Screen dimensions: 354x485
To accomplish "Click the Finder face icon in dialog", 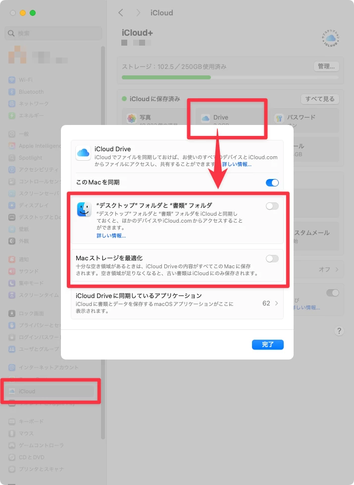I will 84,209.
